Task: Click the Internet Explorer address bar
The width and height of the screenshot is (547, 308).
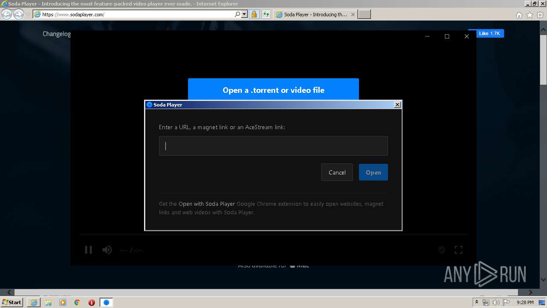Action: tap(137, 15)
